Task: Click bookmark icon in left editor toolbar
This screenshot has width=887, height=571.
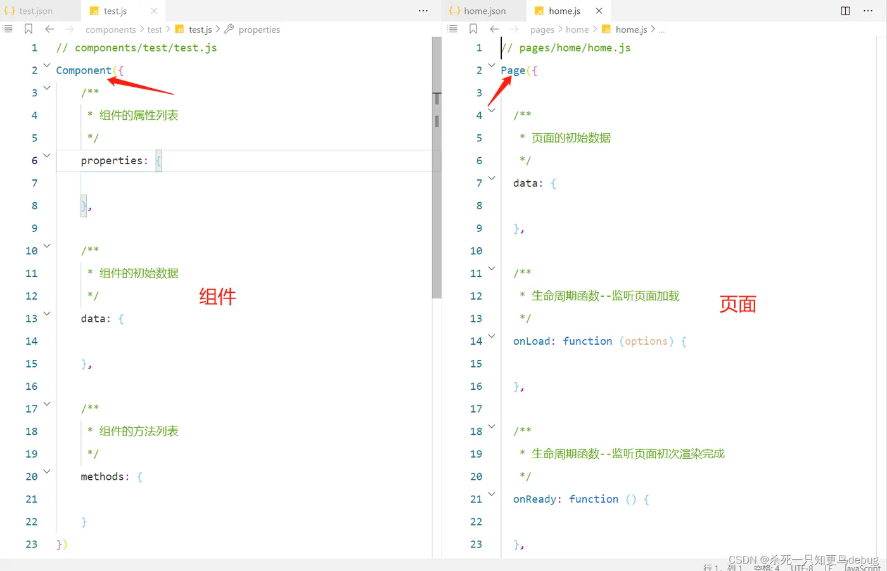Action: (x=29, y=29)
